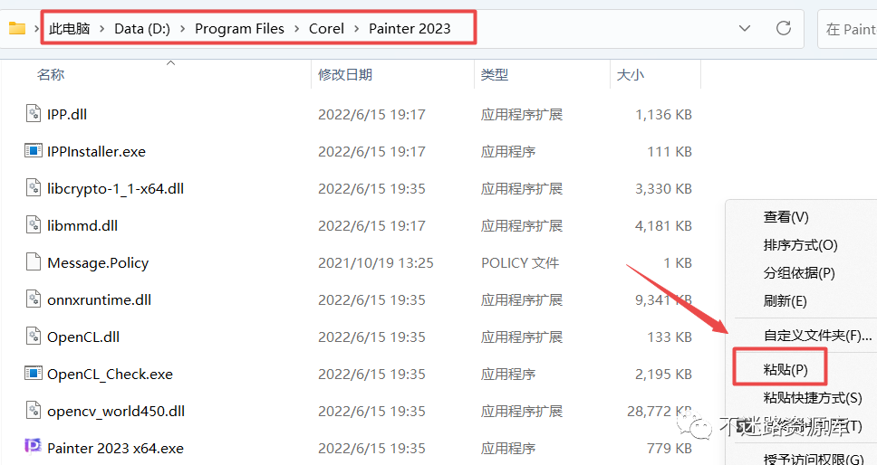Image resolution: width=877 pixels, height=465 pixels.
Task: Expand chevron after 此电脑 breadcrumb
Action: pos(101,28)
